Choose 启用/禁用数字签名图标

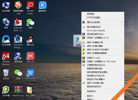(x=103, y=72)
